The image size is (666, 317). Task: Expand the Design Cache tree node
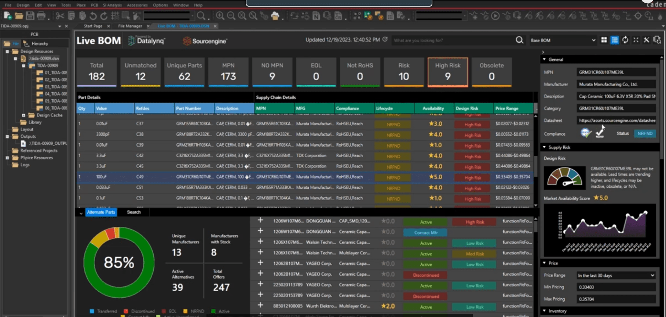23,115
